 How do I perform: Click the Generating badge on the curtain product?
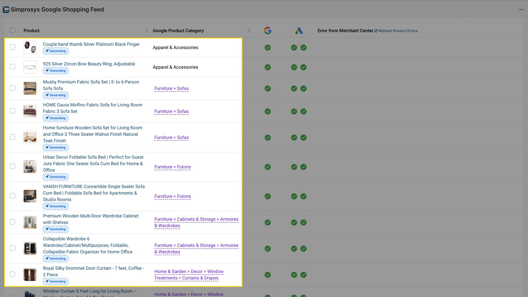(56, 281)
